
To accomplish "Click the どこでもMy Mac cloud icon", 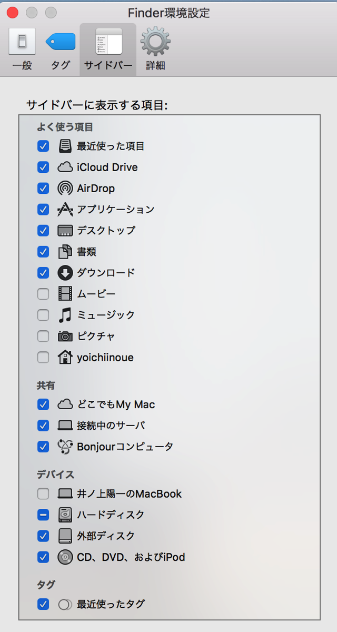I will click(x=65, y=404).
